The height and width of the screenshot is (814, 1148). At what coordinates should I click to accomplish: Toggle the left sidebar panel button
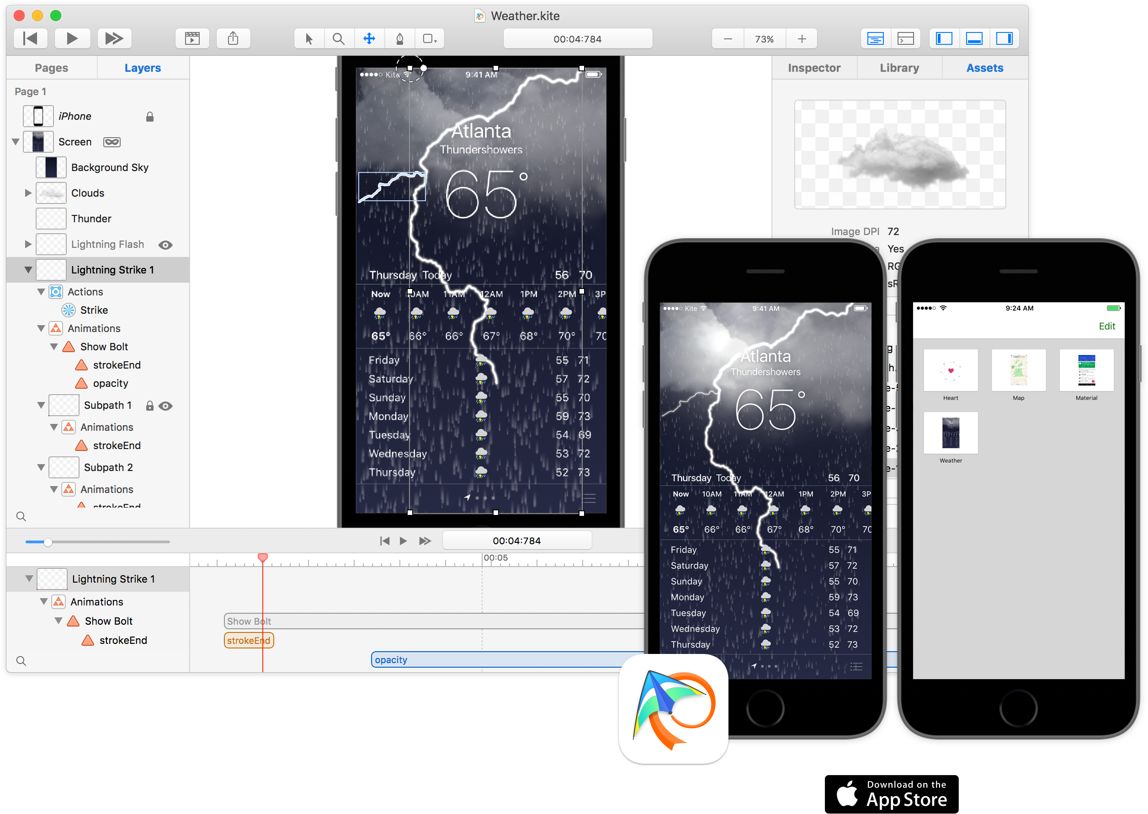944,38
